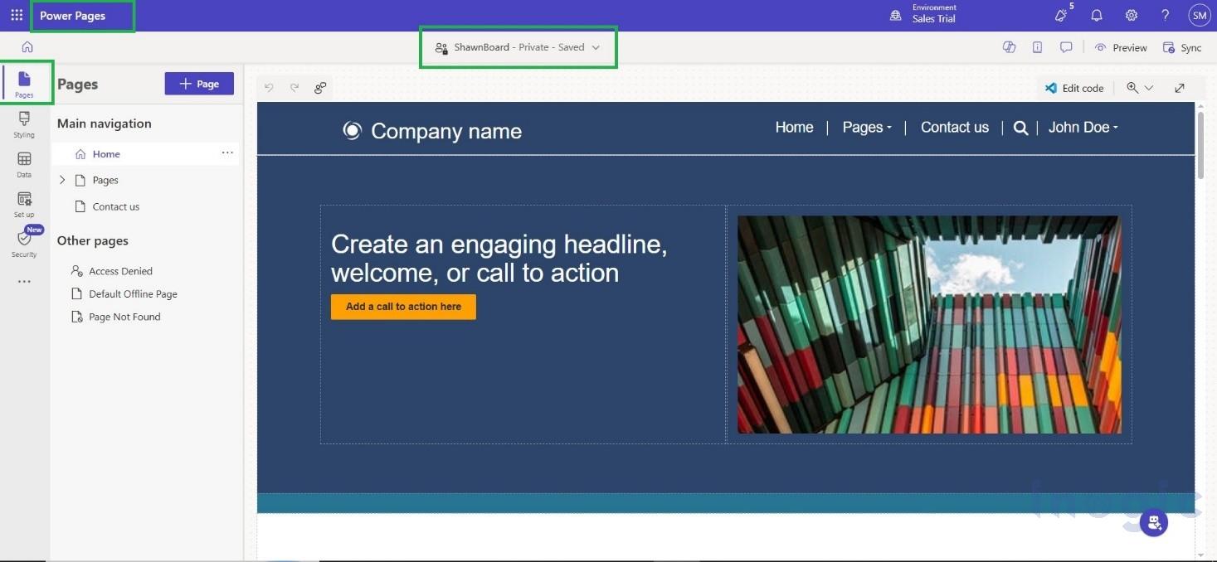Image resolution: width=1217 pixels, height=562 pixels.
Task: Open the Pages dropdown in site menu
Action: pyautogui.click(x=867, y=127)
